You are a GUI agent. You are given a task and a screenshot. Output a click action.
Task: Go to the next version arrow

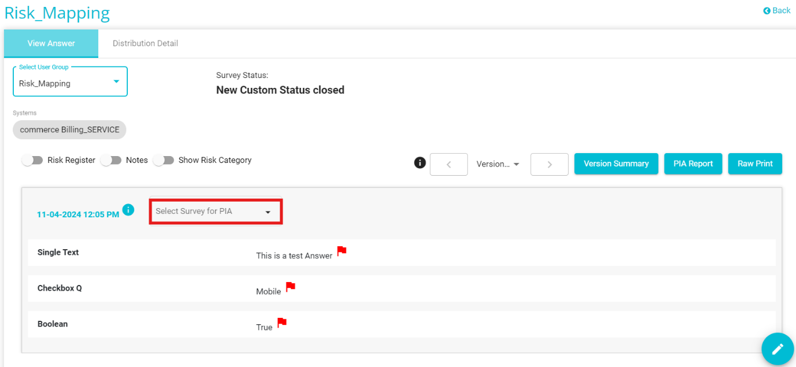[x=549, y=164]
